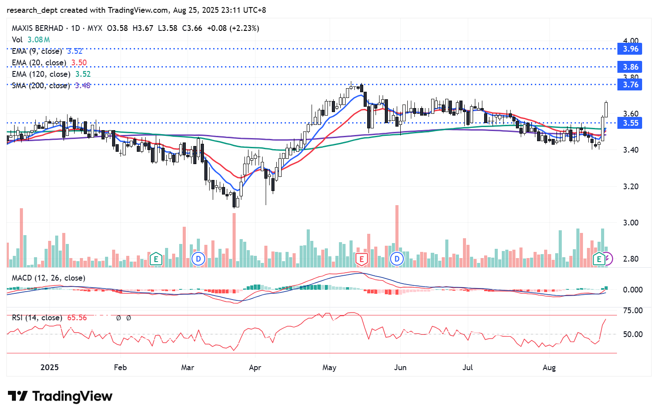Click the MACD 0.000 axis label

[632, 290]
